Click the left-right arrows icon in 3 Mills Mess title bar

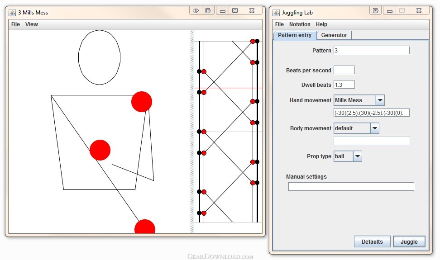coord(196,11)
